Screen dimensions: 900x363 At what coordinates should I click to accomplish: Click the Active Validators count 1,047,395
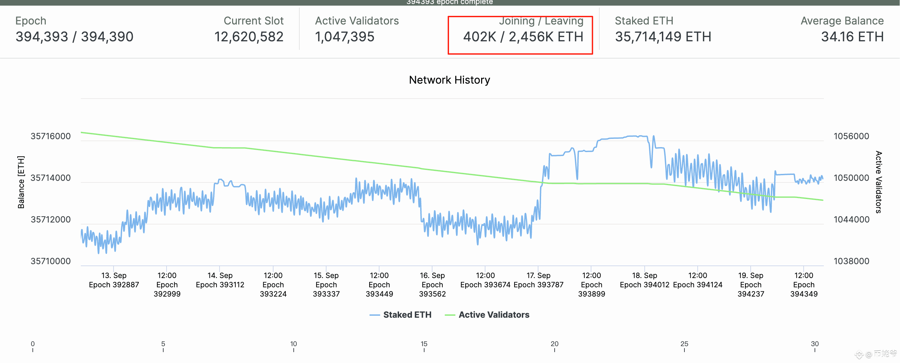[x=344, y=37]
